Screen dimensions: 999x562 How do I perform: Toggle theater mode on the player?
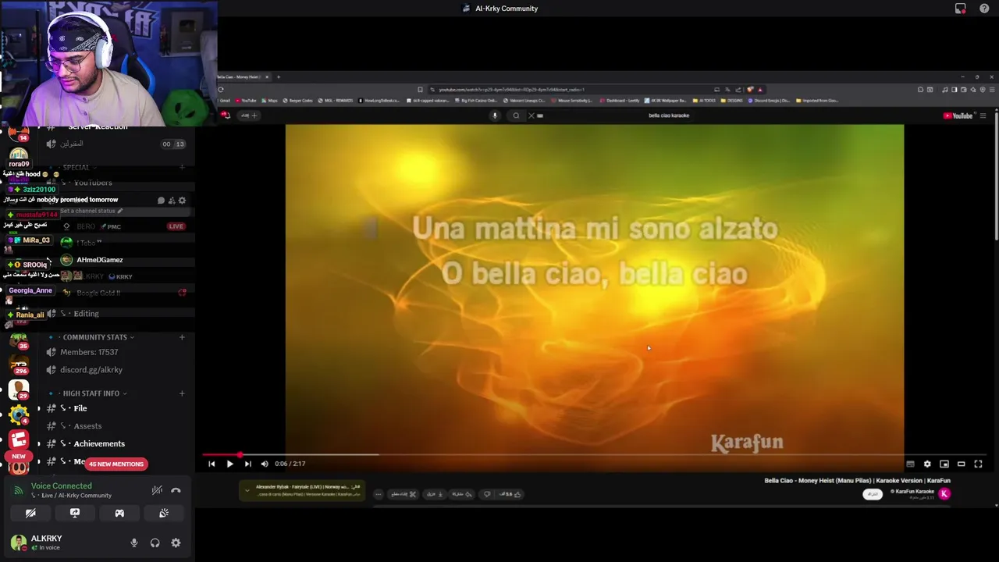pos(962,464)
